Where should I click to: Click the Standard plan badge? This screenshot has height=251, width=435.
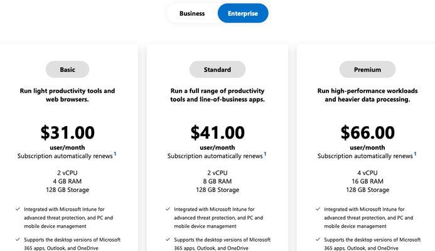(217, 70)
